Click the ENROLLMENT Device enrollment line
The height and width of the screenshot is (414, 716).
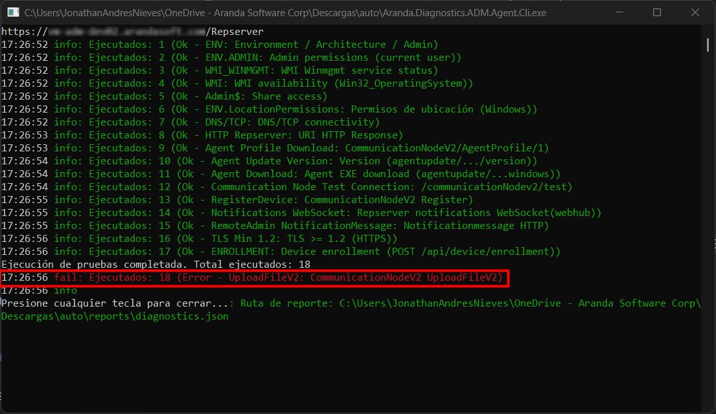[x=307, y=252]
